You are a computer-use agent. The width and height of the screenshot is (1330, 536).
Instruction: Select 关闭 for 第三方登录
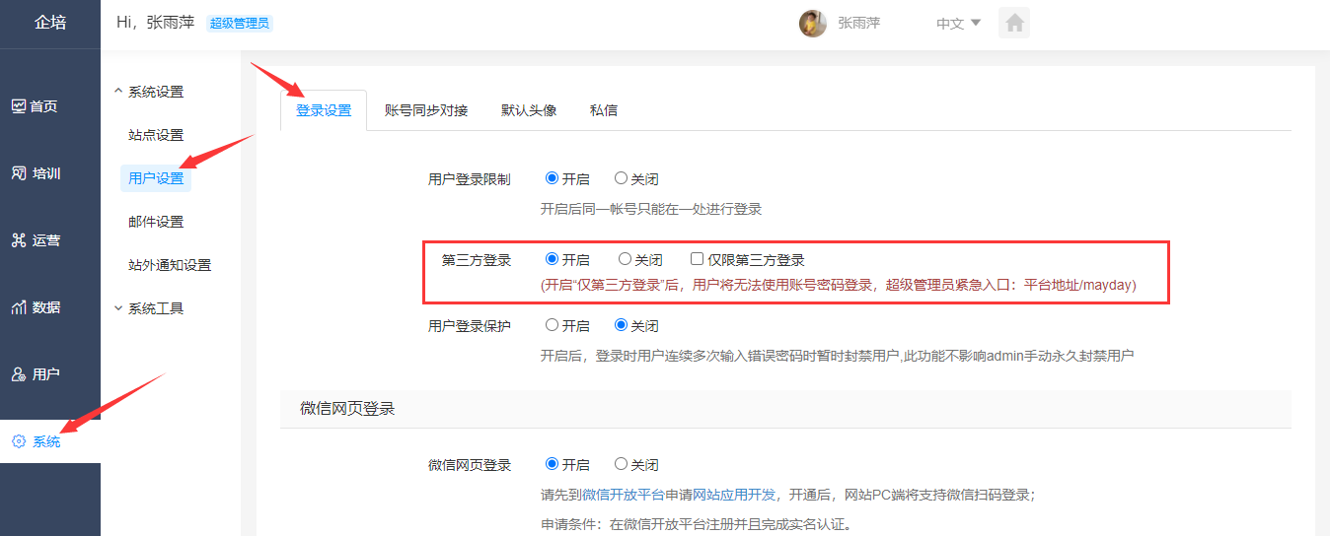pos(625,259)
